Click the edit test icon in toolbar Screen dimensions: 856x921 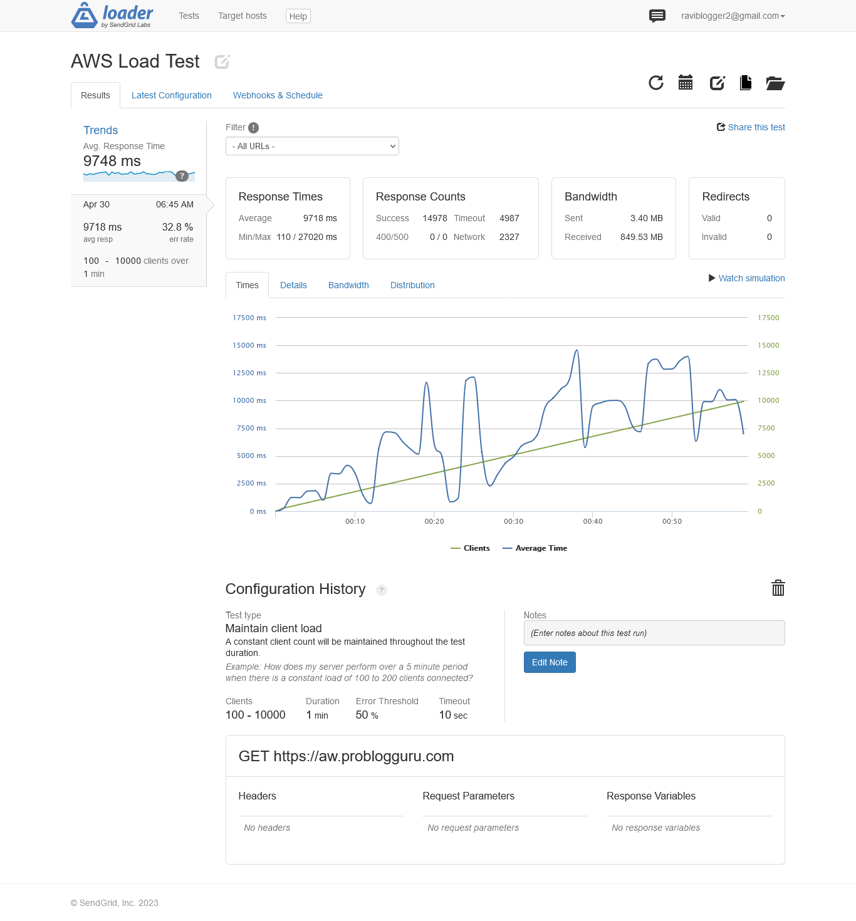coord(717,83)
